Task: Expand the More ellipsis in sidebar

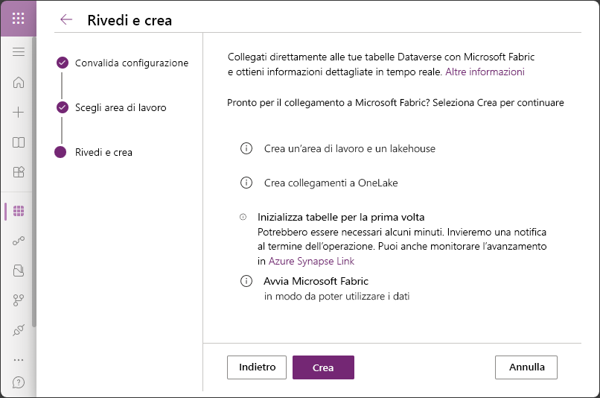Action: 19,360
